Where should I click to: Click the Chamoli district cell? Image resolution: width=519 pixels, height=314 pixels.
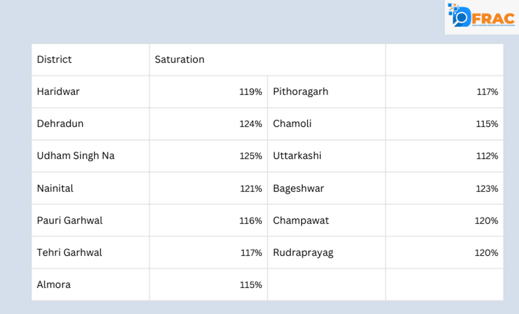[x=292, y=124]
